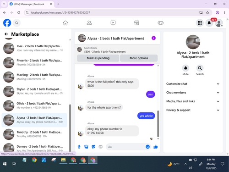
Task: Reload the page in browser
Action: tap(19, 12)
